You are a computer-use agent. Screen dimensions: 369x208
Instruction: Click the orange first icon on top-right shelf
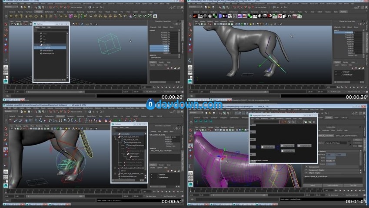[195, 16]
